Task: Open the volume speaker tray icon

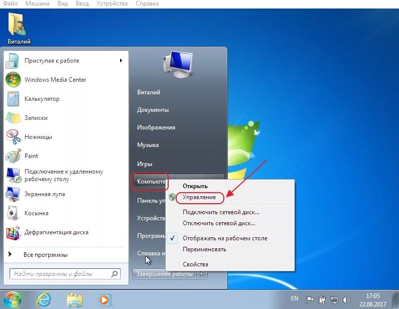Action: tap(346, 300)
